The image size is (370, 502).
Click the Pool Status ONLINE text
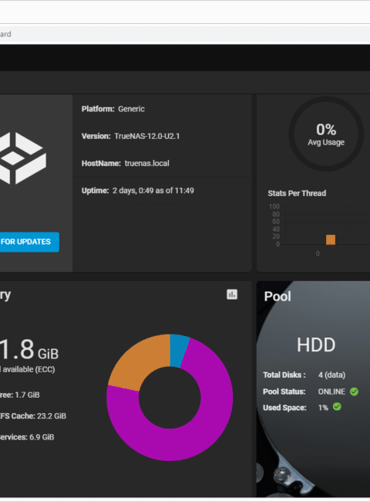pyautogui.click(x=331, y=392)
